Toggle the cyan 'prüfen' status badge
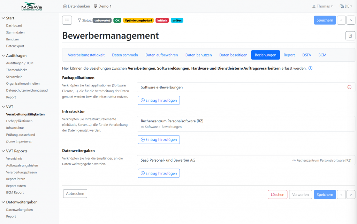This screenshot has width=357, height=224. [177, 20]
